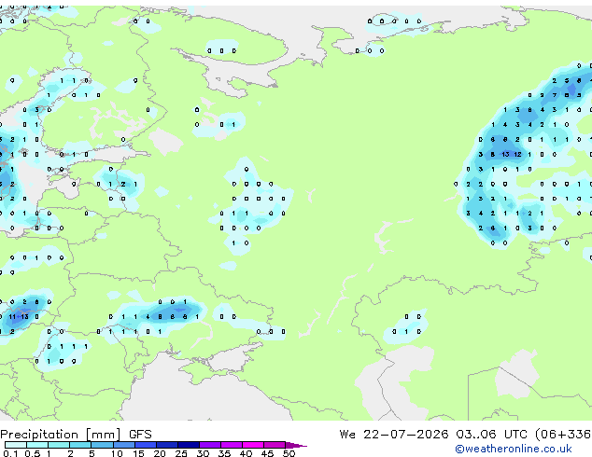Select the 15–20 mm legend swatch
Viewport: 592px width, 457px height.
(x=146, y=445)
